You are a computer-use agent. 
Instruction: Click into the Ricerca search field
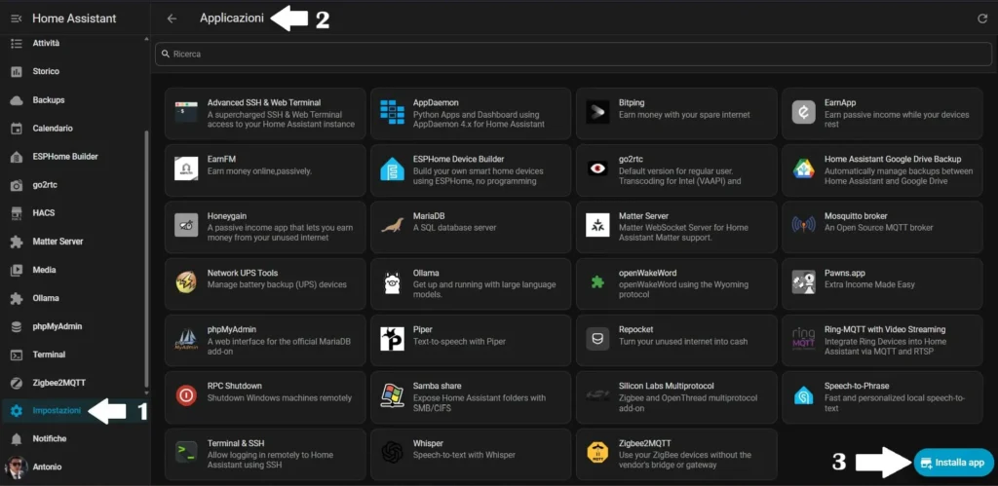click(x=573, y=55)
